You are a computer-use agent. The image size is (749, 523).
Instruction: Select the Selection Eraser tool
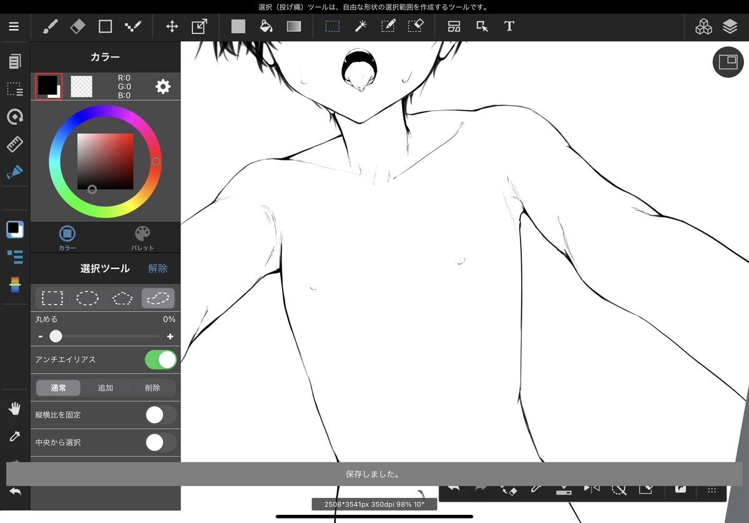tap(416, 26)
